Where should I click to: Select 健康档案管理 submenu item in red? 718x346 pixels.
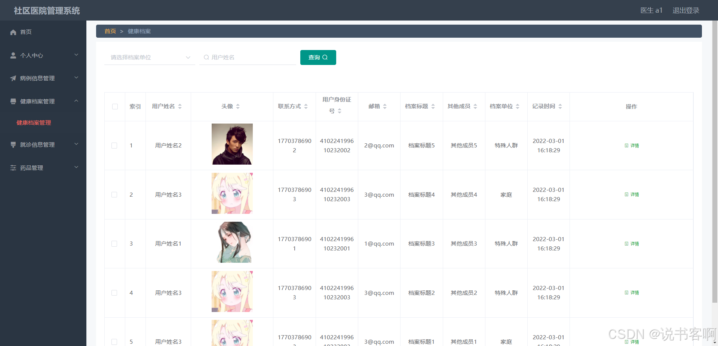(x=34, y=123)
